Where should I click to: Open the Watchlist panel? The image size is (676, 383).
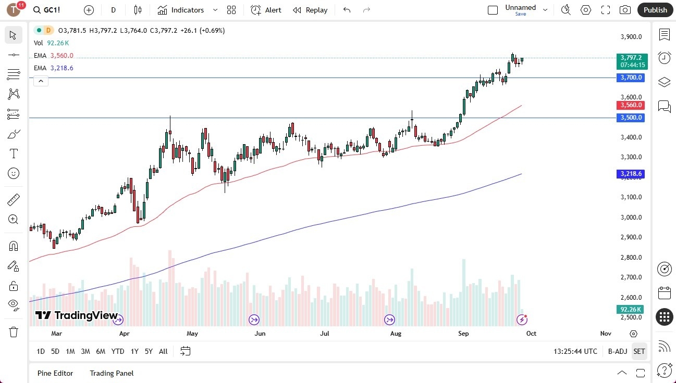[664, 34]
